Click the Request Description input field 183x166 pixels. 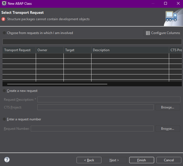click(x=109, y=100)
